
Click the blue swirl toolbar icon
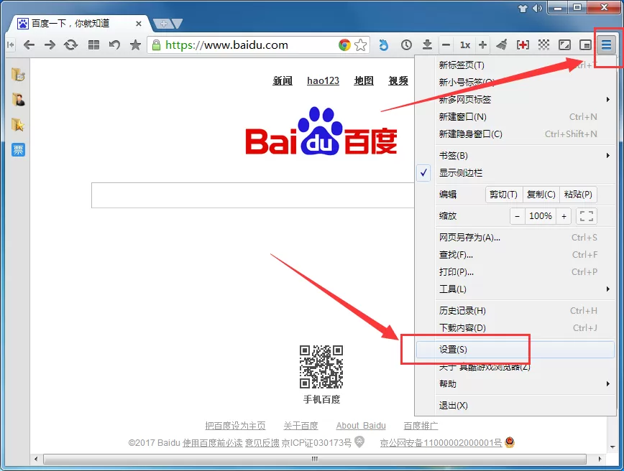click(x=384, y=45)
